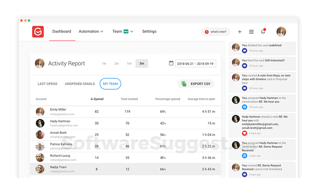317x178 pixels.
Task: Click the sort arrow on Opened column
Action: (92, 99)
